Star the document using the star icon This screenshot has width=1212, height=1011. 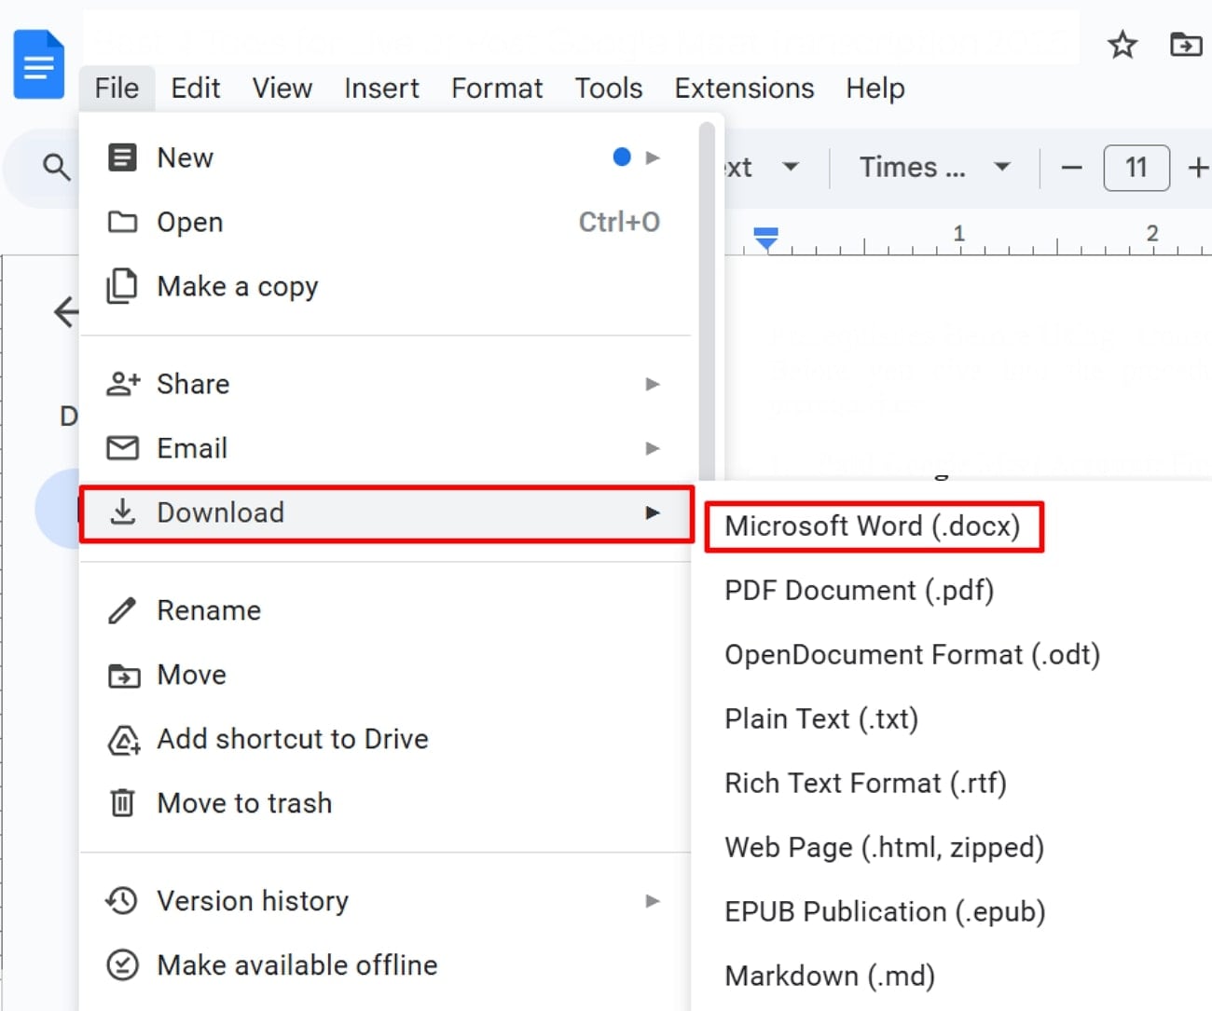point(1122,44)
